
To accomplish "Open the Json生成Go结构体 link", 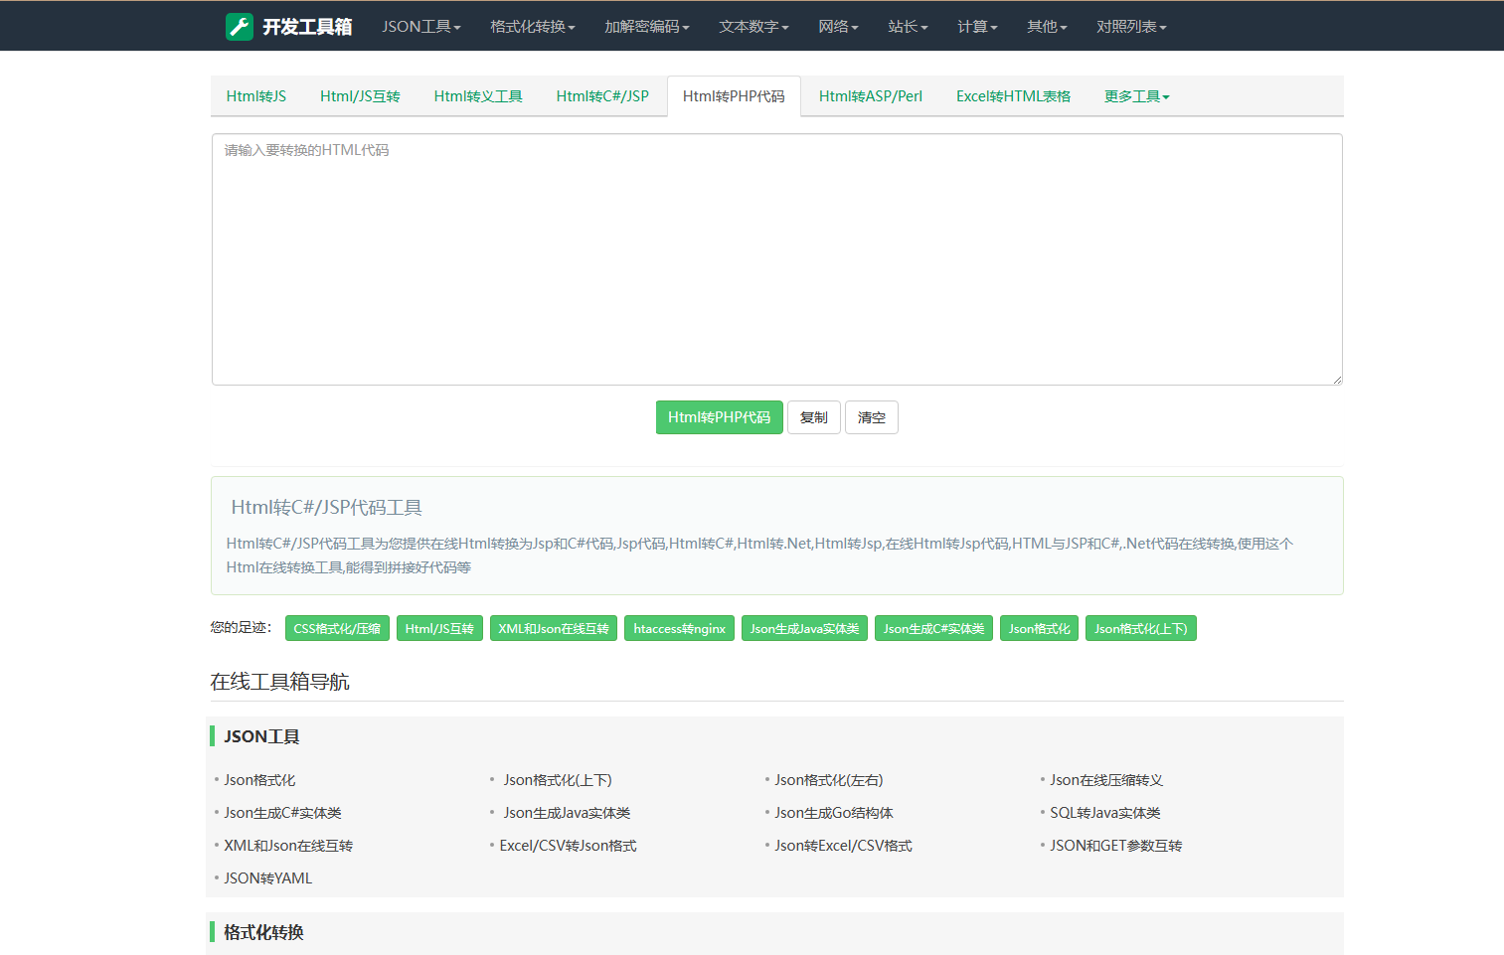I will tap(834, 813).
